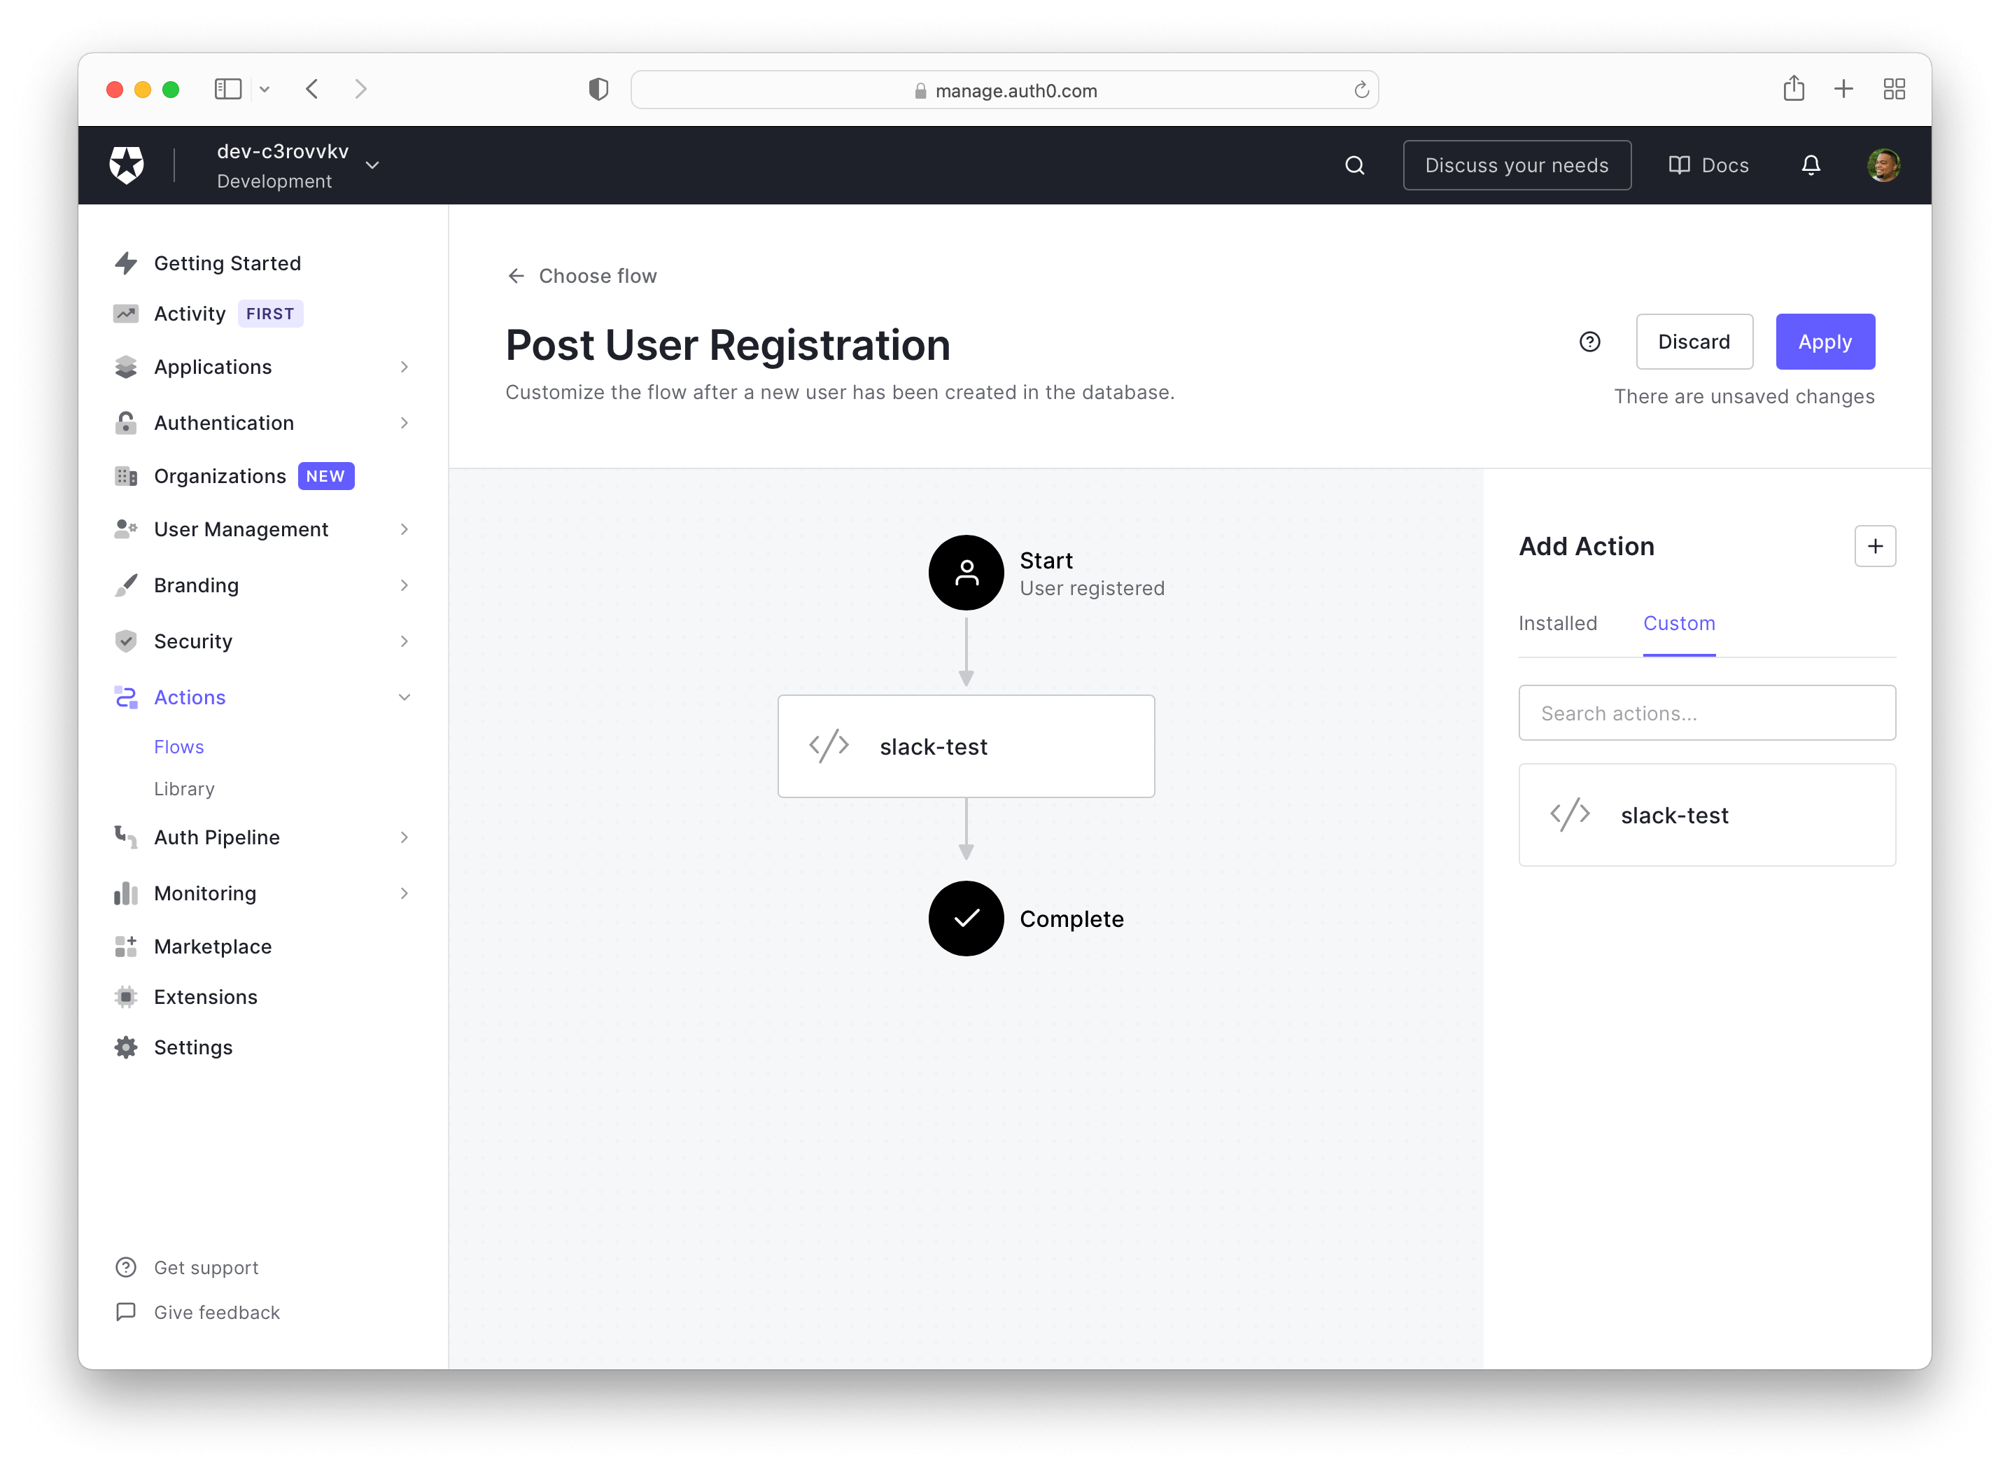Click the user profile avatar in header
Image resolution: width=2010 pixels, height=1473 pixels.
click(x=1883, y=164)
